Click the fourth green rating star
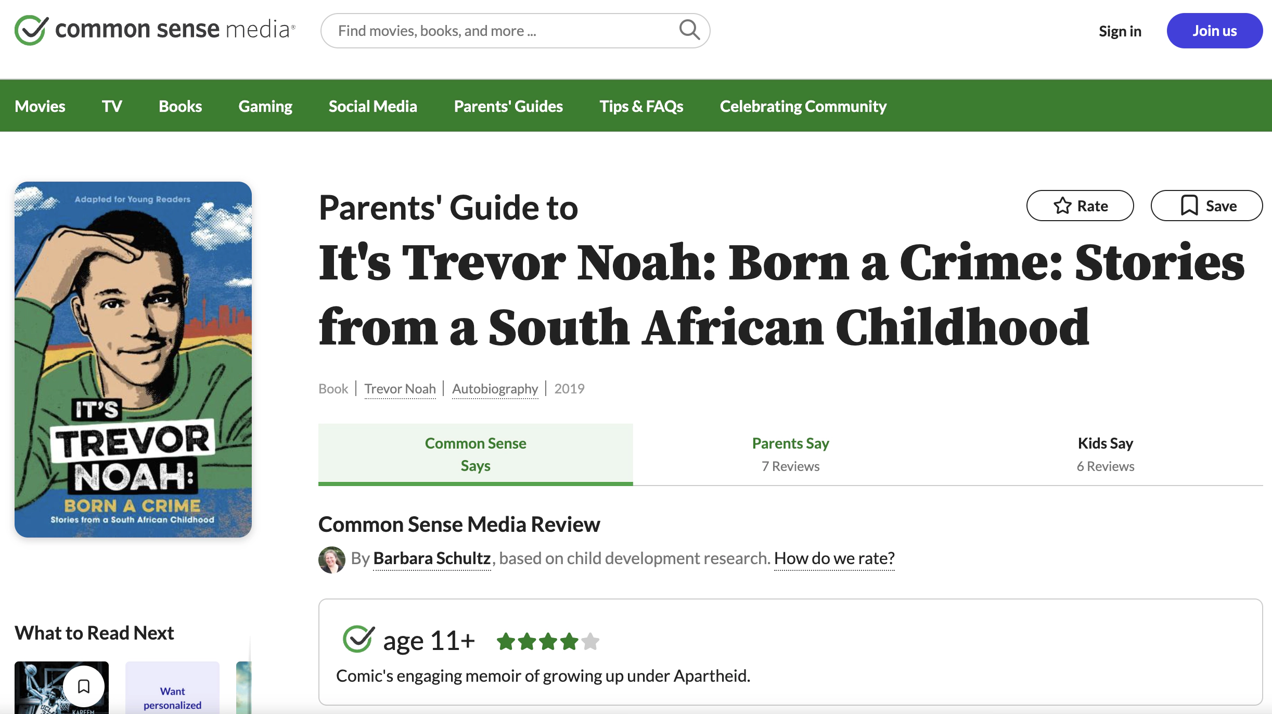The image size is (1272, 714). [x=570, y=642]
